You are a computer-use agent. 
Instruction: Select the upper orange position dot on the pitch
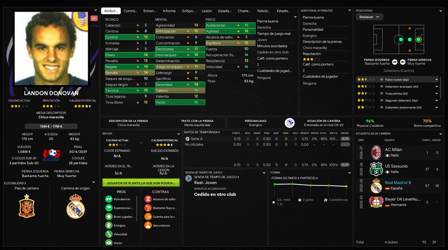[410, 28]
